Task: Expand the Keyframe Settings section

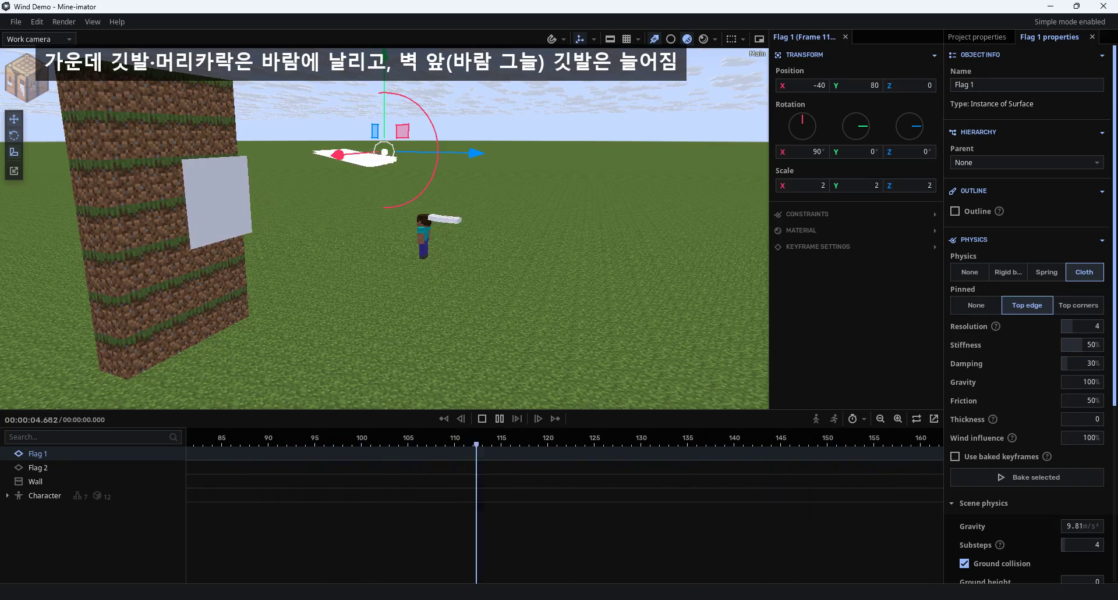Action: coord(855,247)
